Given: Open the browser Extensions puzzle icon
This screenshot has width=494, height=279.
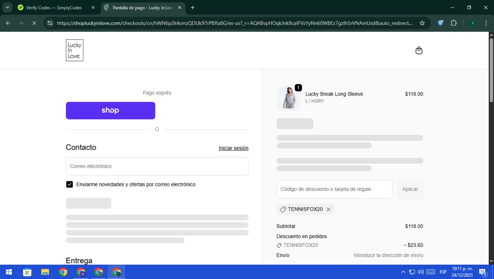Looking at the screenshot, I should pos(454,23).
